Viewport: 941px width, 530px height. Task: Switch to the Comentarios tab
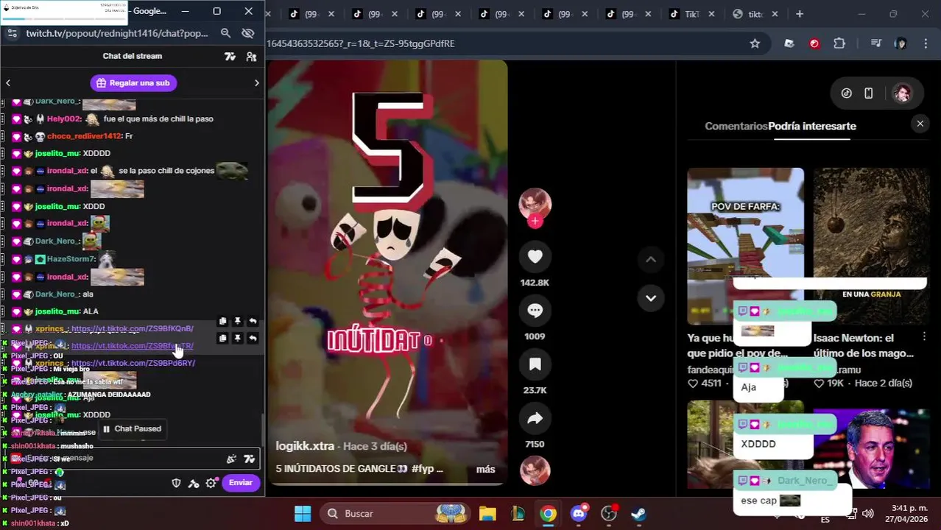tap(736, 126)
